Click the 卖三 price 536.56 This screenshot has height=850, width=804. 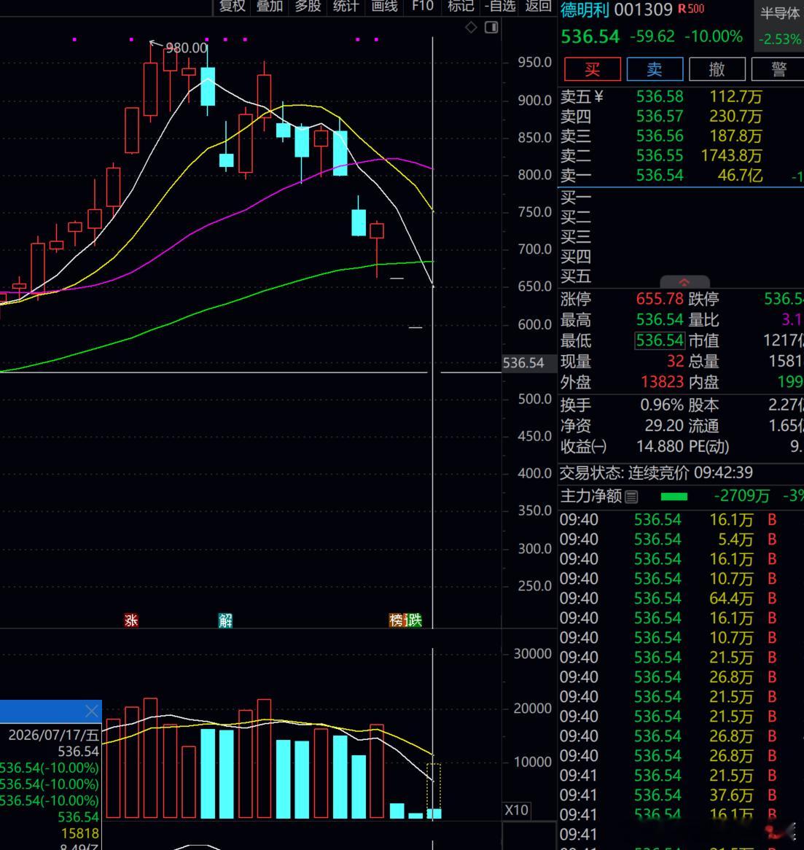(659, 136)
